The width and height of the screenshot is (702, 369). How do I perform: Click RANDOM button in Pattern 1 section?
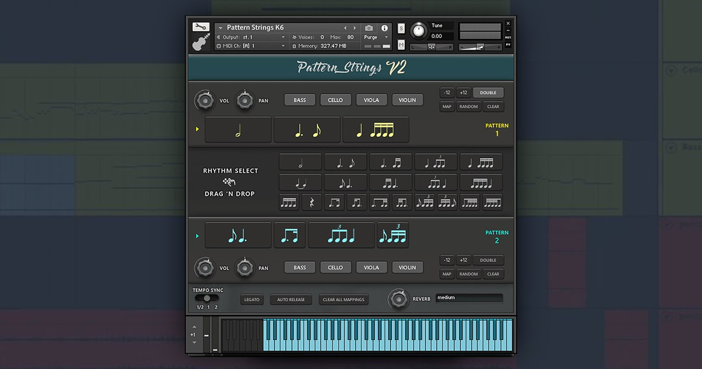469,107
